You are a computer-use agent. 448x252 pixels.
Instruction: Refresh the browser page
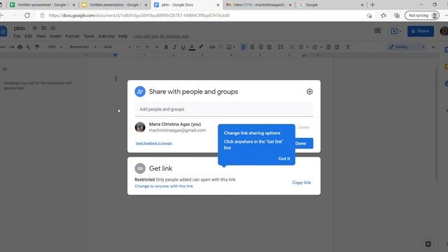[27, 15]
